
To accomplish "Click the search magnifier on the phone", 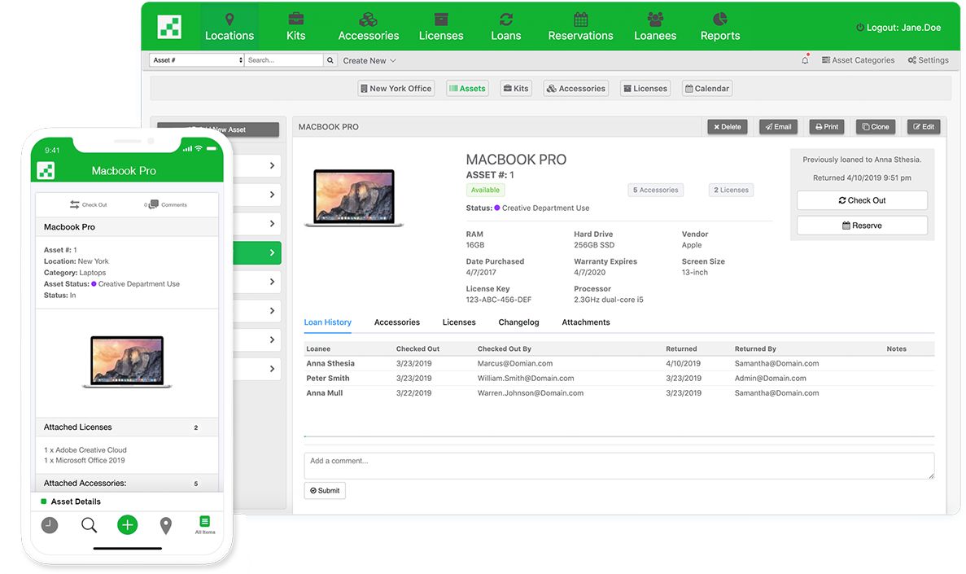I will 88,524.
